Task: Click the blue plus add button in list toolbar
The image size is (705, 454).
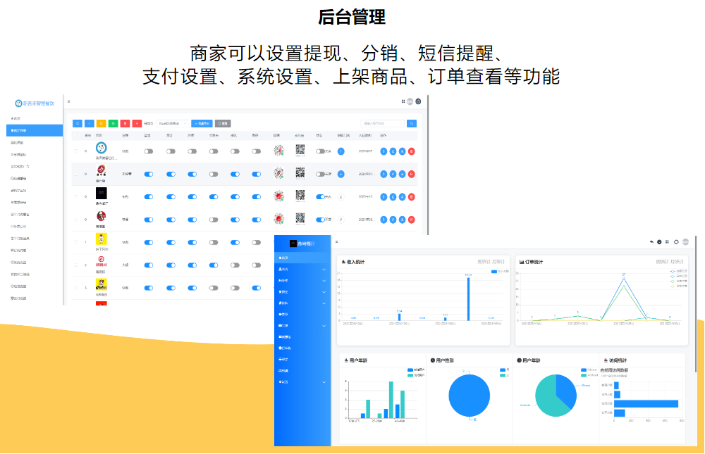Action: [90, 123]
